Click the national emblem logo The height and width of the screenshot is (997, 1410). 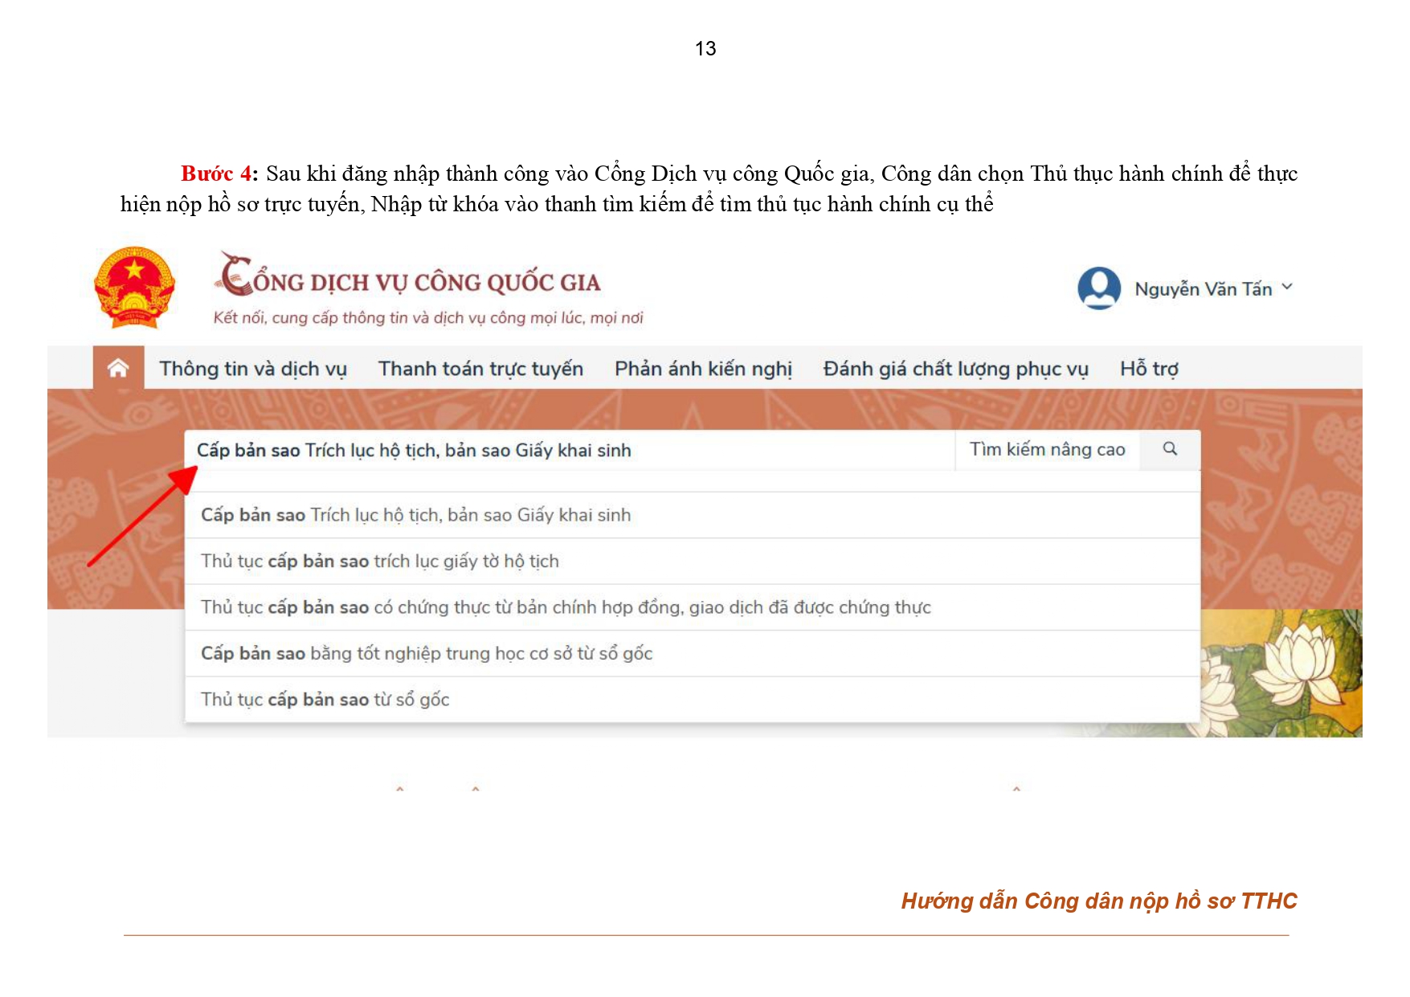134,288
